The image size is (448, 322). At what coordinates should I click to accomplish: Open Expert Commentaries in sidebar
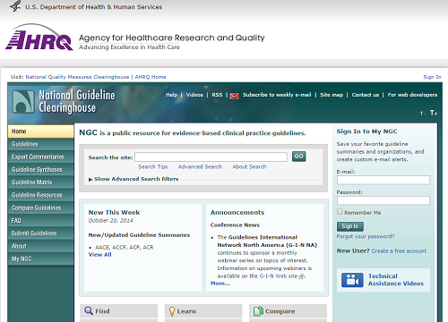(x=40, y=157)
